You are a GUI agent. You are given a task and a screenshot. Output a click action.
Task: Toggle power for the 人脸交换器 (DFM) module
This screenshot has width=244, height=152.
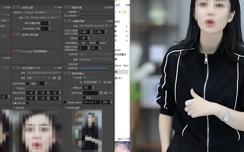pos(14,68)
